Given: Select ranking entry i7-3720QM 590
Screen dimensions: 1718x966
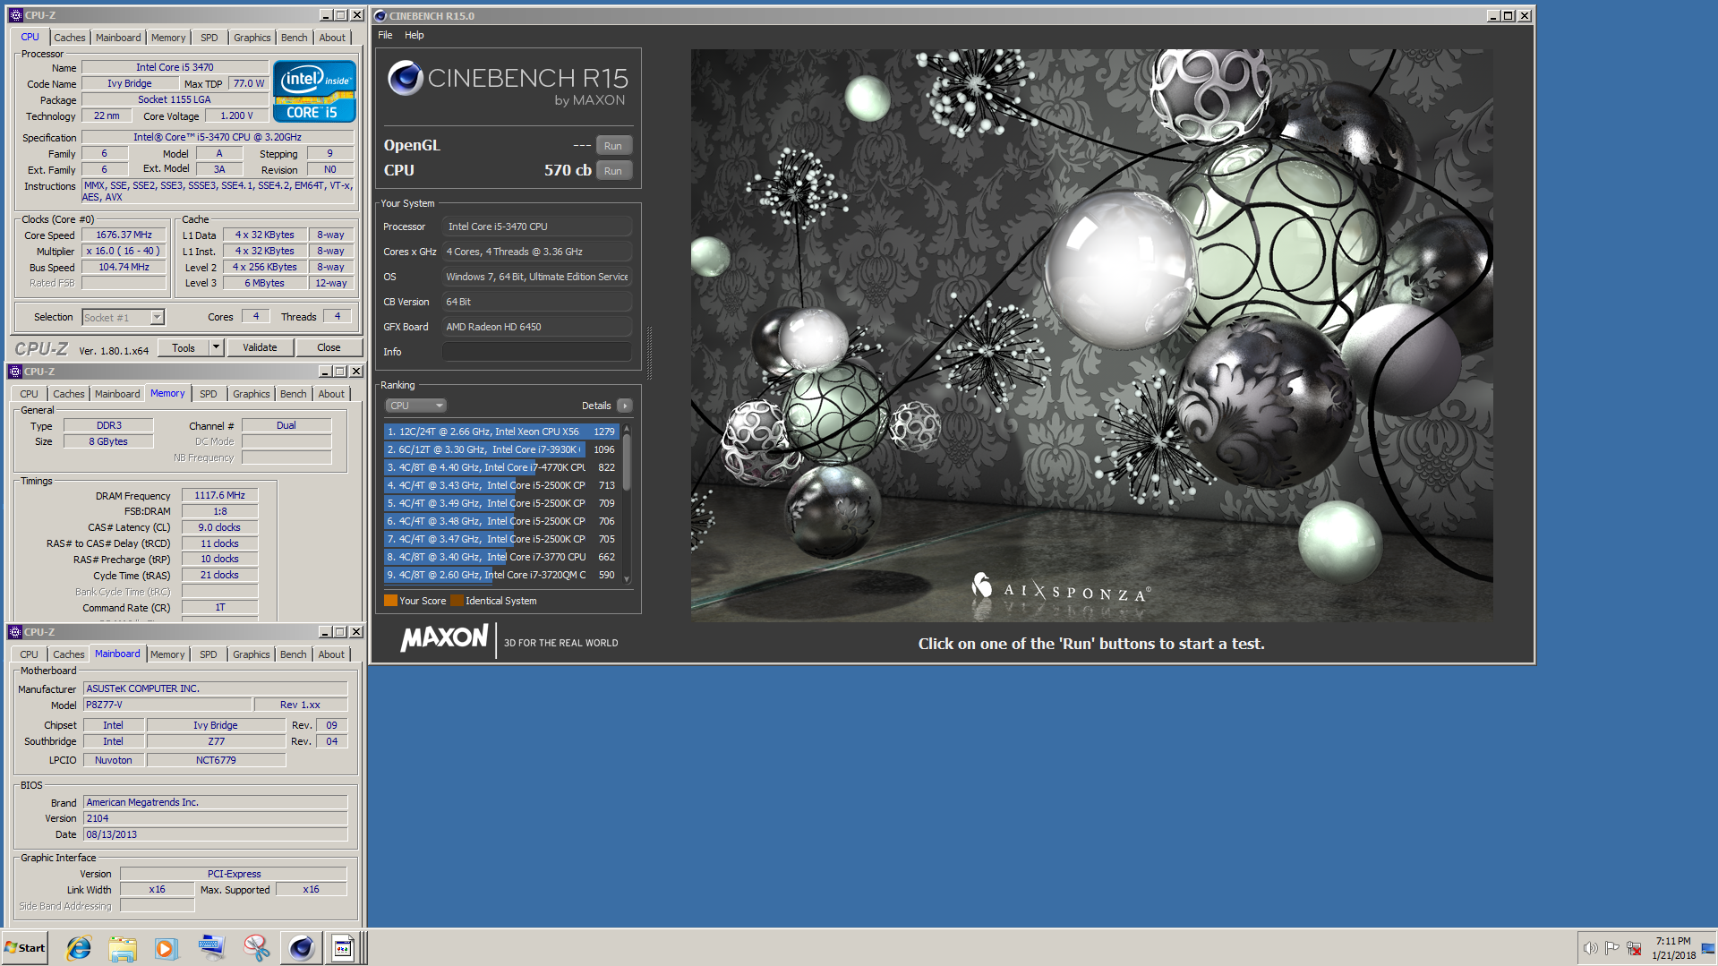Looking at the screenshot, I should click(x=501, y=575).
